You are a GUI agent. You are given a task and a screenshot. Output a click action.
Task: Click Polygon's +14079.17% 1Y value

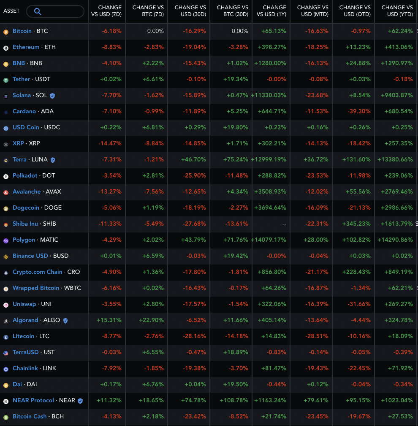(269, 240)
